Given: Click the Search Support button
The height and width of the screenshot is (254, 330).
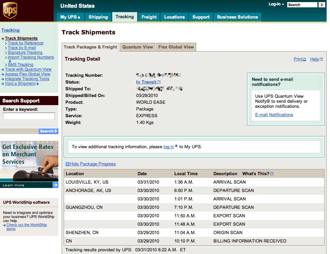Looking at the screenshot, I should point(49,131).
